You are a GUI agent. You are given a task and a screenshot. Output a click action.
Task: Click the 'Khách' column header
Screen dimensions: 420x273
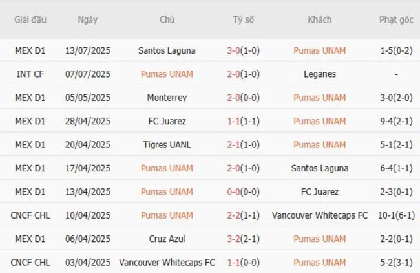[x=320, y=19]
